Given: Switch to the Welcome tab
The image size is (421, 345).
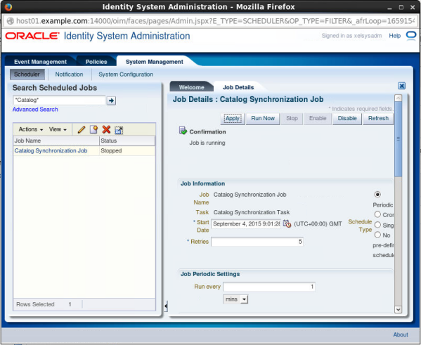Looking at the screenshot, I should coord(191,87).
